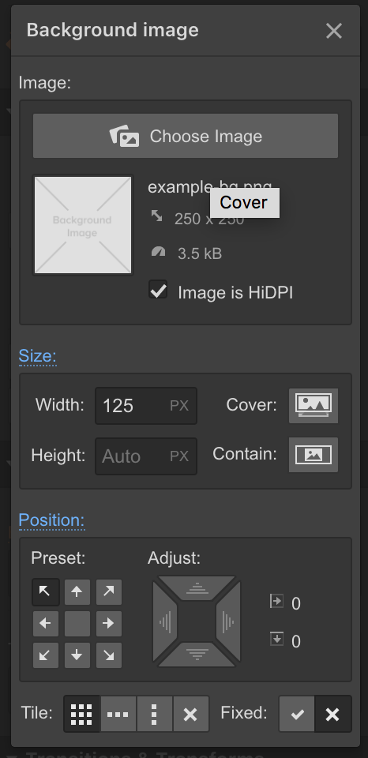Image resolution: width=368 pixels, height=758 pixels.
Task: Select bottom-right position preset
Action: (109, 655)
